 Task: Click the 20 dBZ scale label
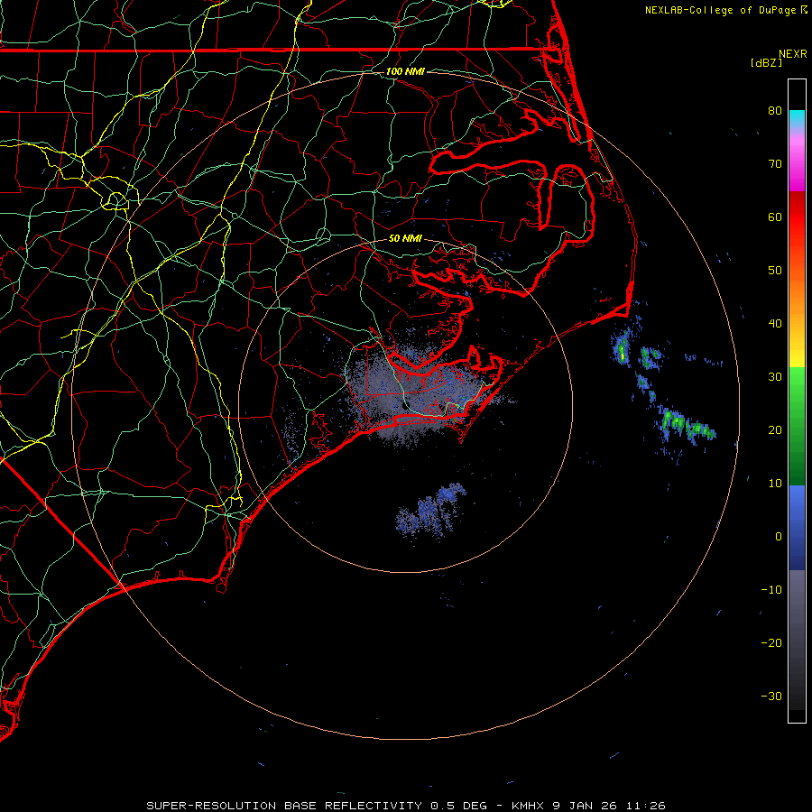[x=775, y=429]
